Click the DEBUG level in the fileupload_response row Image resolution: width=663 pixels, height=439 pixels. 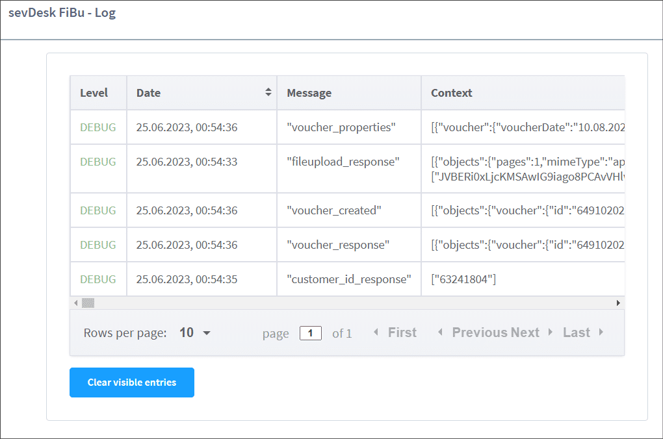(98, 162)
